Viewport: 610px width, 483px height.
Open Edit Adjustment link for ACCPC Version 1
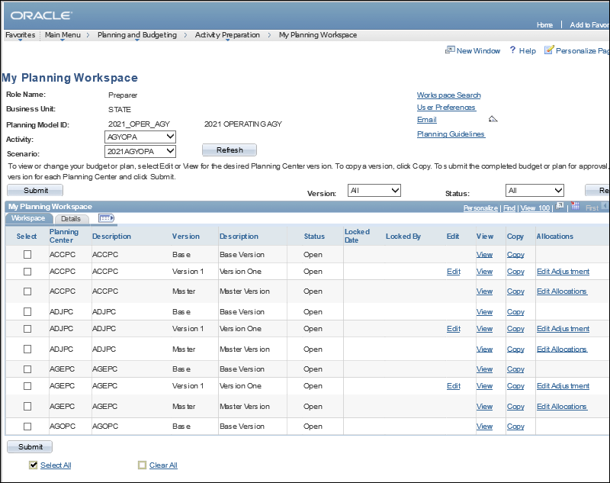click(563, 272)
